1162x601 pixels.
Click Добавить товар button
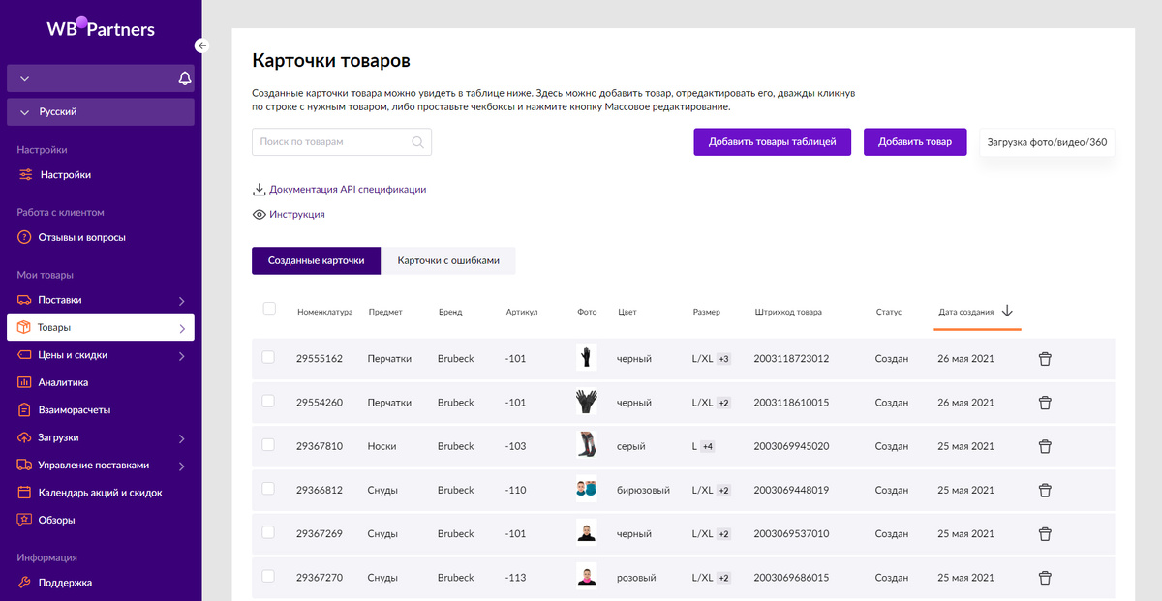click(x=915, y=142)
